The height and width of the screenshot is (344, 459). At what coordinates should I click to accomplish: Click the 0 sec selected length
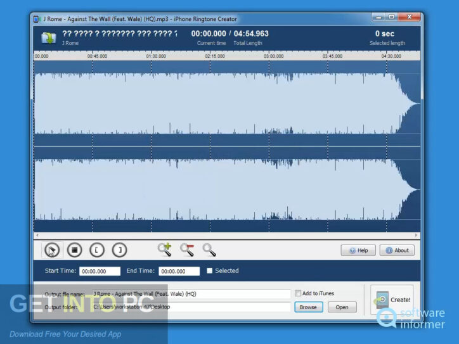click(x=385, y=34)
